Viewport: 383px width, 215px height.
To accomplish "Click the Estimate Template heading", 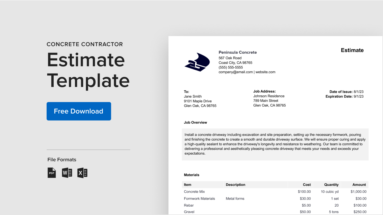I will click(88, 70).
